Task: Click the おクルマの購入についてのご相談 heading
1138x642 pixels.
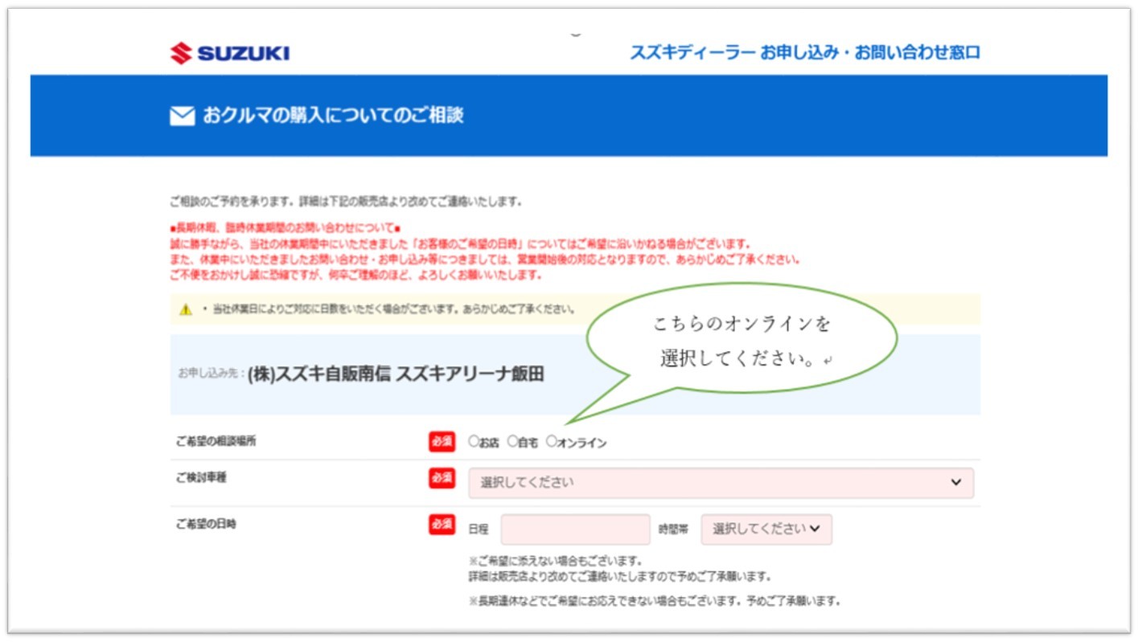Action: click(x=333, y=116)
